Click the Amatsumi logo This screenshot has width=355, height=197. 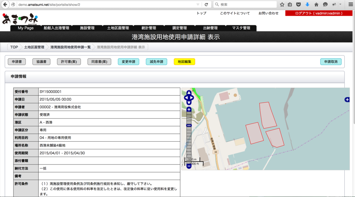pos(20,19)
